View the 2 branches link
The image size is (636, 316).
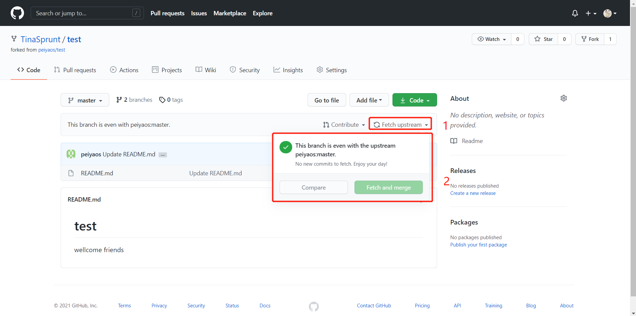134,100
